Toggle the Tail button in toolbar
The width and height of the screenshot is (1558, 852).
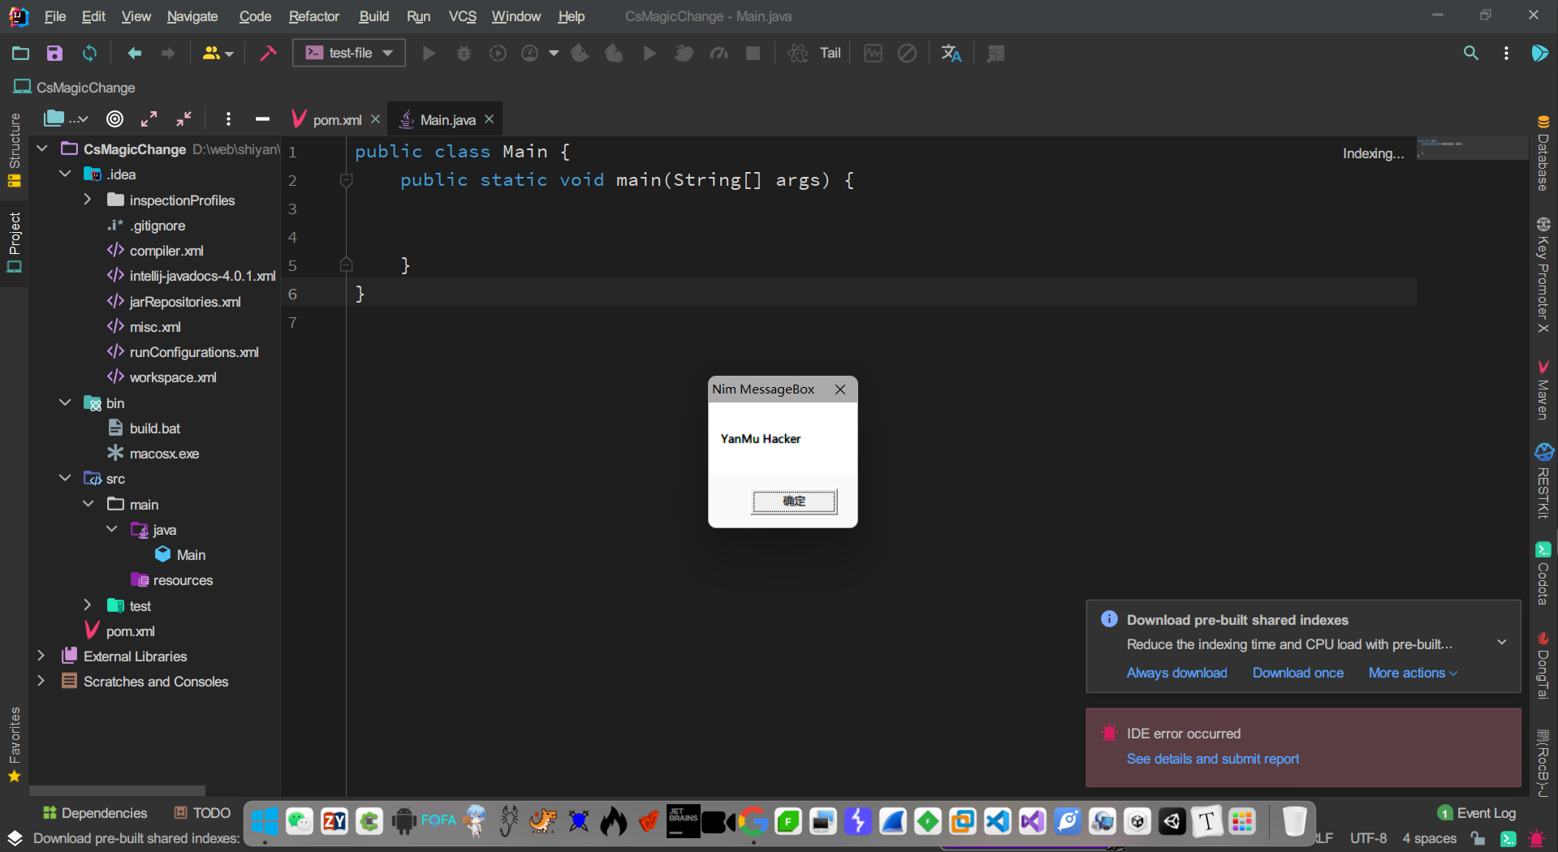pyautogui.click(x=830, y=54)
